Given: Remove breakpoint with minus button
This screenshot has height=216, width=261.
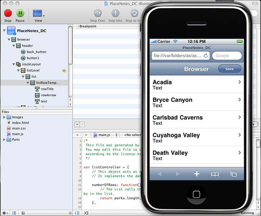Looking at the screenshot, I should (x=82, y=124).
